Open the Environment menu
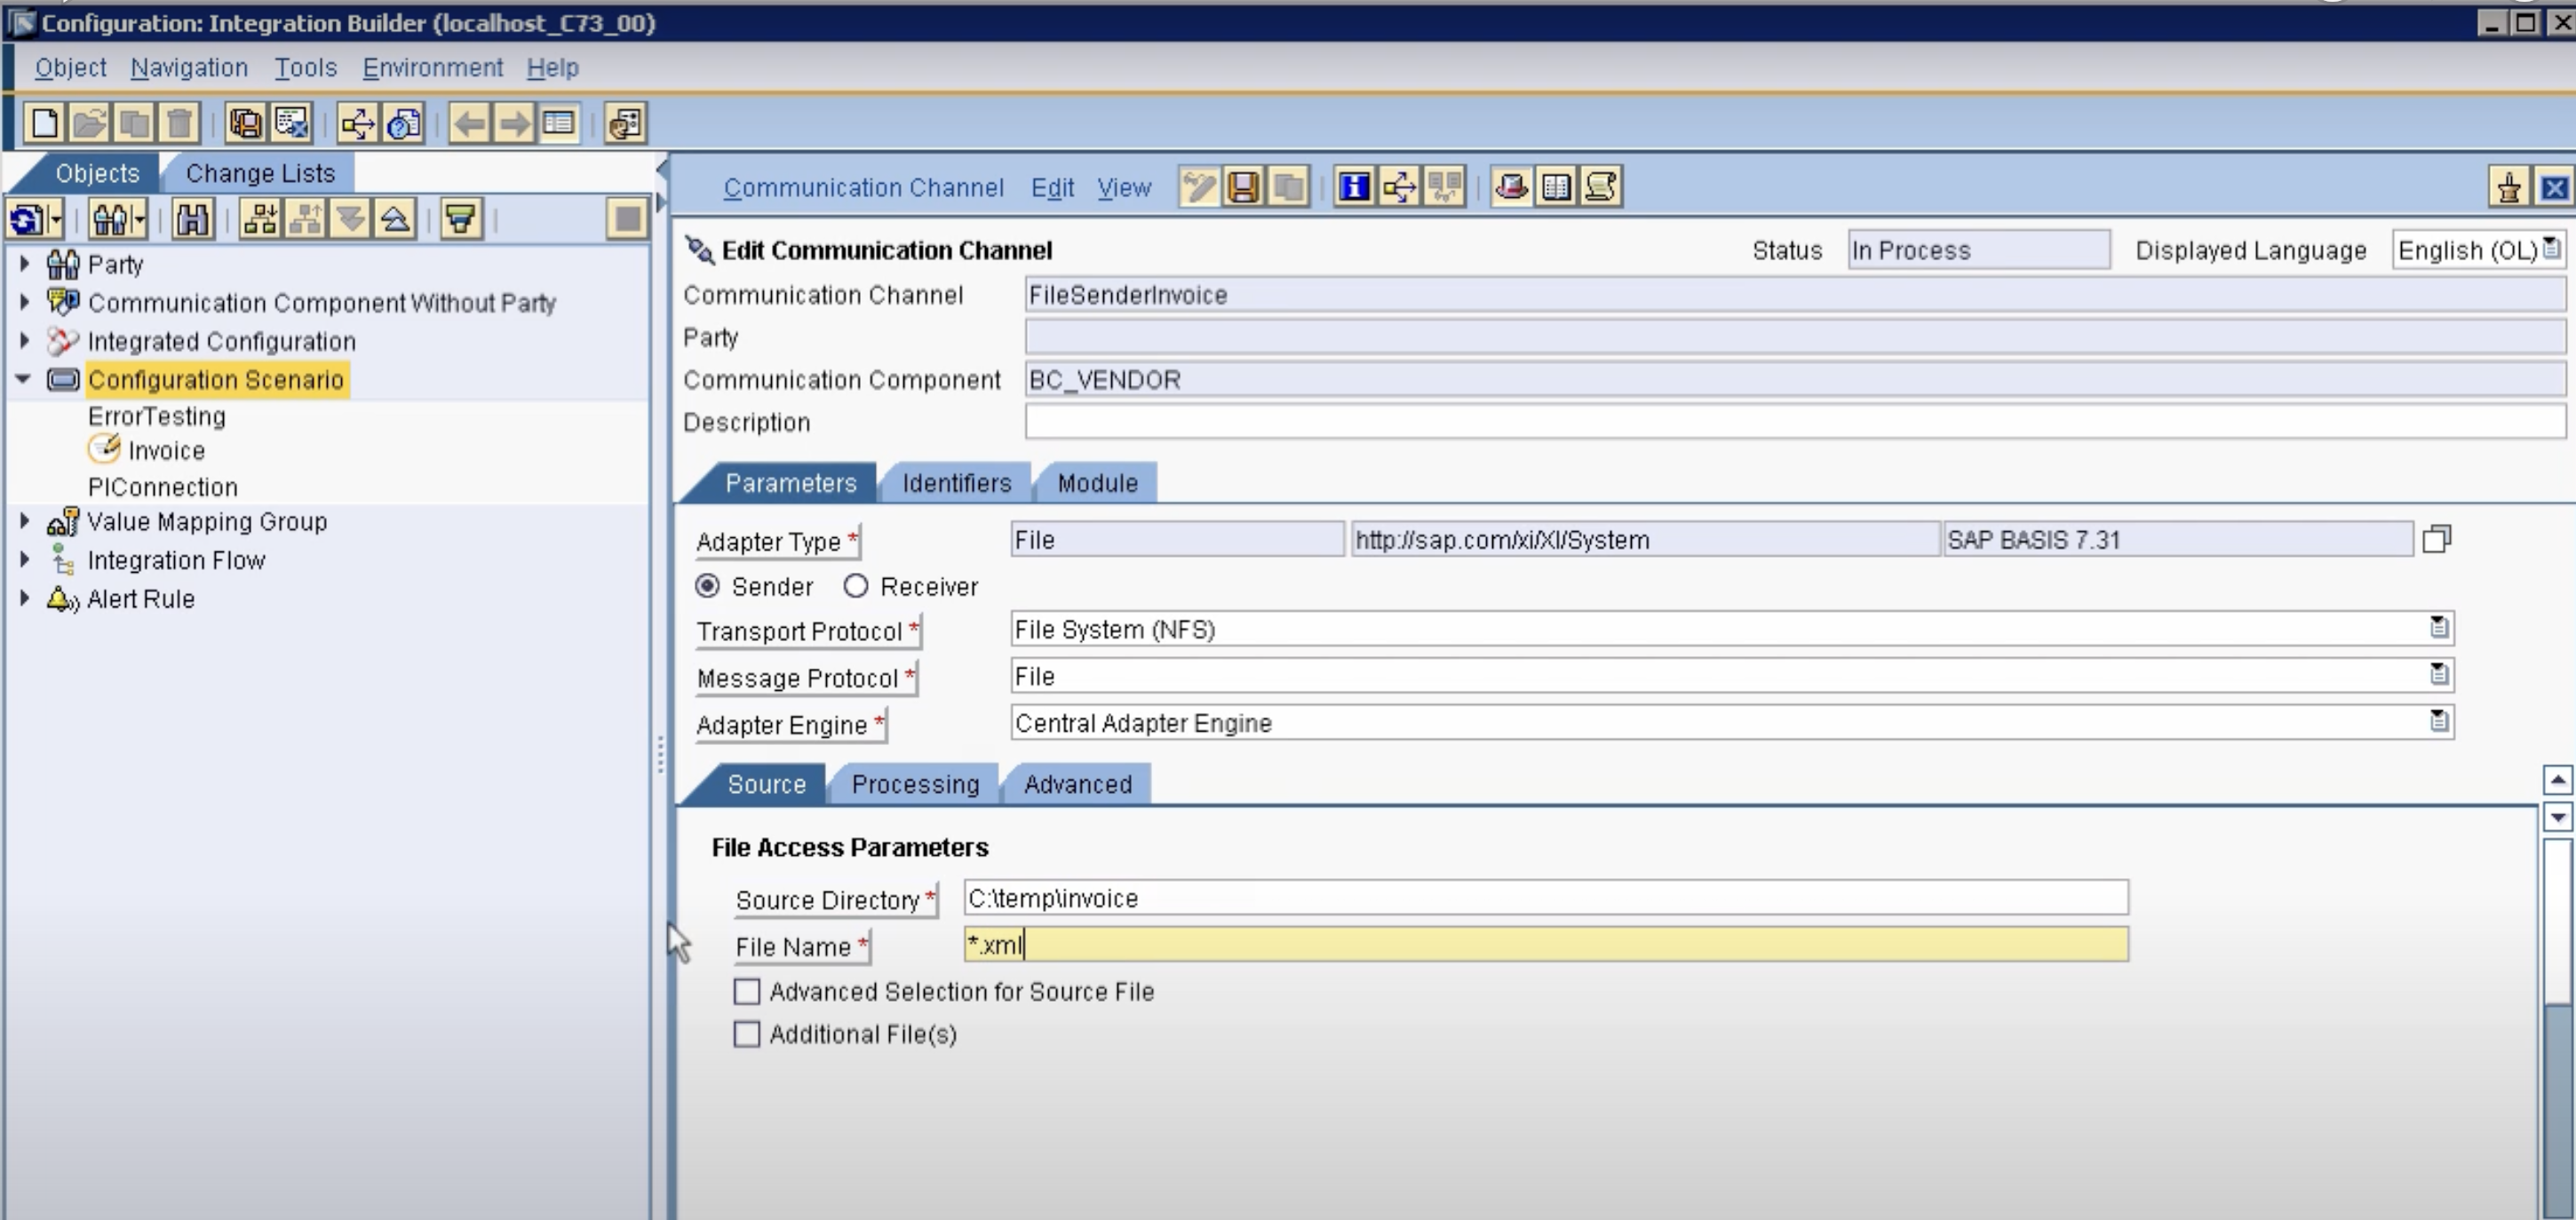2576x1220 pixels. point(432,68)
